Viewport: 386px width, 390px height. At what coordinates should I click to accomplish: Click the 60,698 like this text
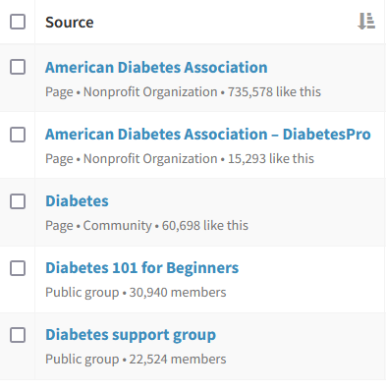[205, 225]
